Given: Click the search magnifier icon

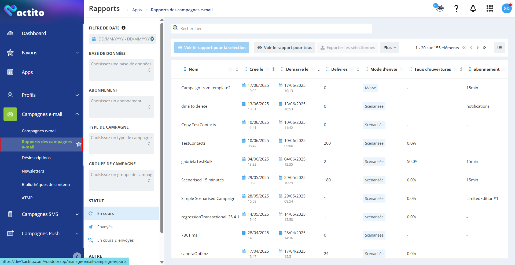Looking at the screenshot, I should tap(175, 28).
